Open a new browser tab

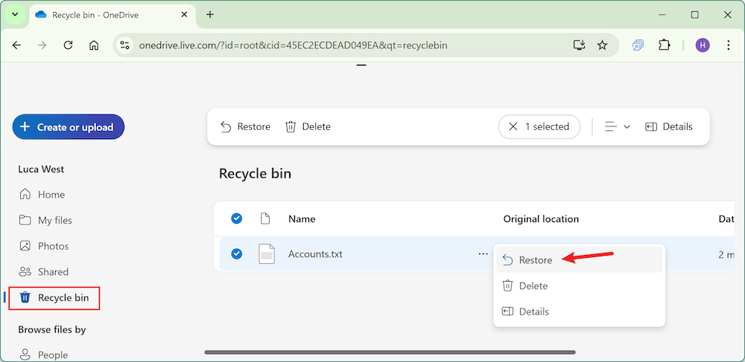pyautogui.click(x=210, y=15)
